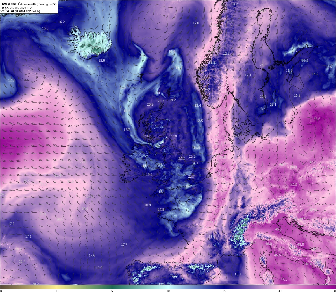Click the 24.5 value over the Baltic
This screenshot has height=293, width=336.
pyautogui.click(x=263, y=65)
